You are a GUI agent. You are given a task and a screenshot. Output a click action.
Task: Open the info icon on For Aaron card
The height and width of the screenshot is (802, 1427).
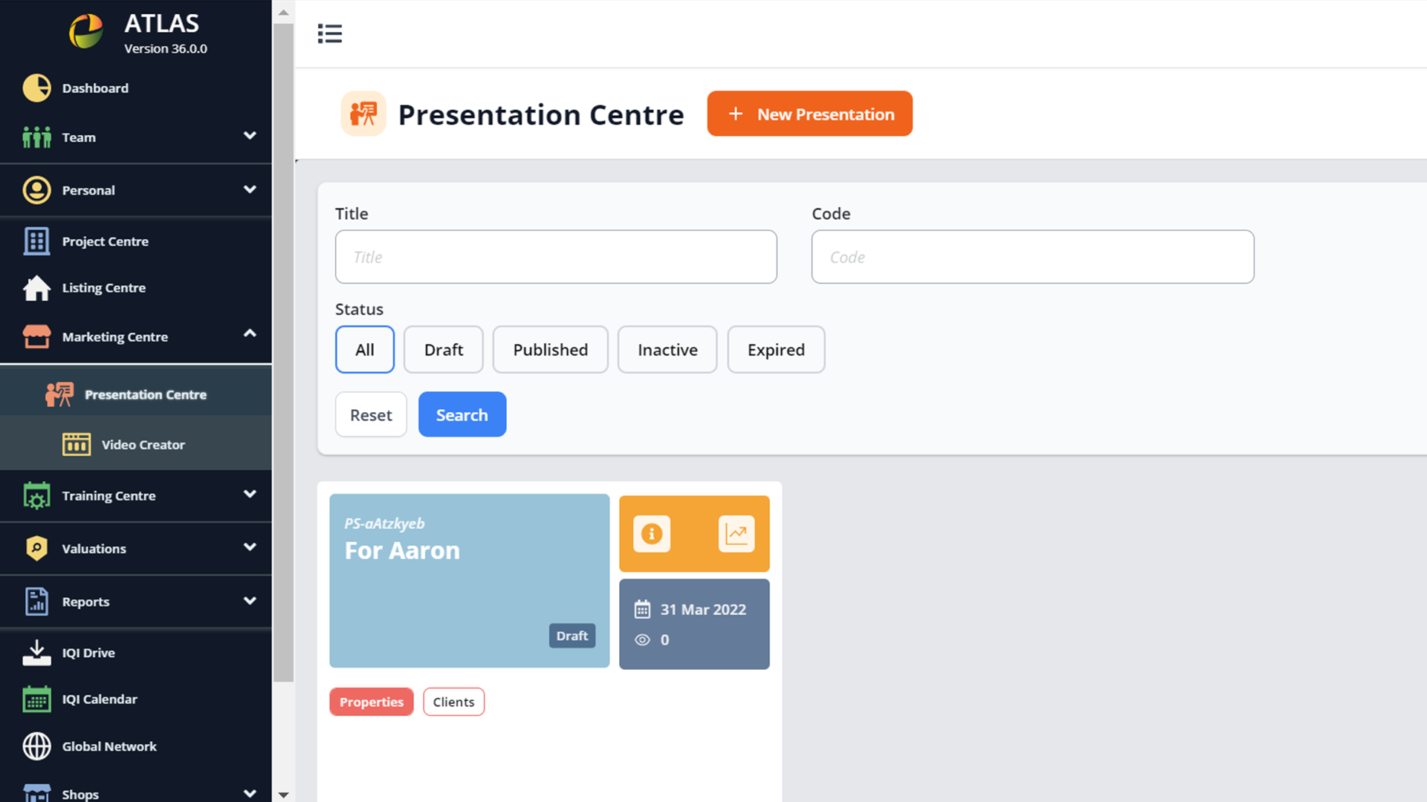pyautogui.click(x=652, y=534)
